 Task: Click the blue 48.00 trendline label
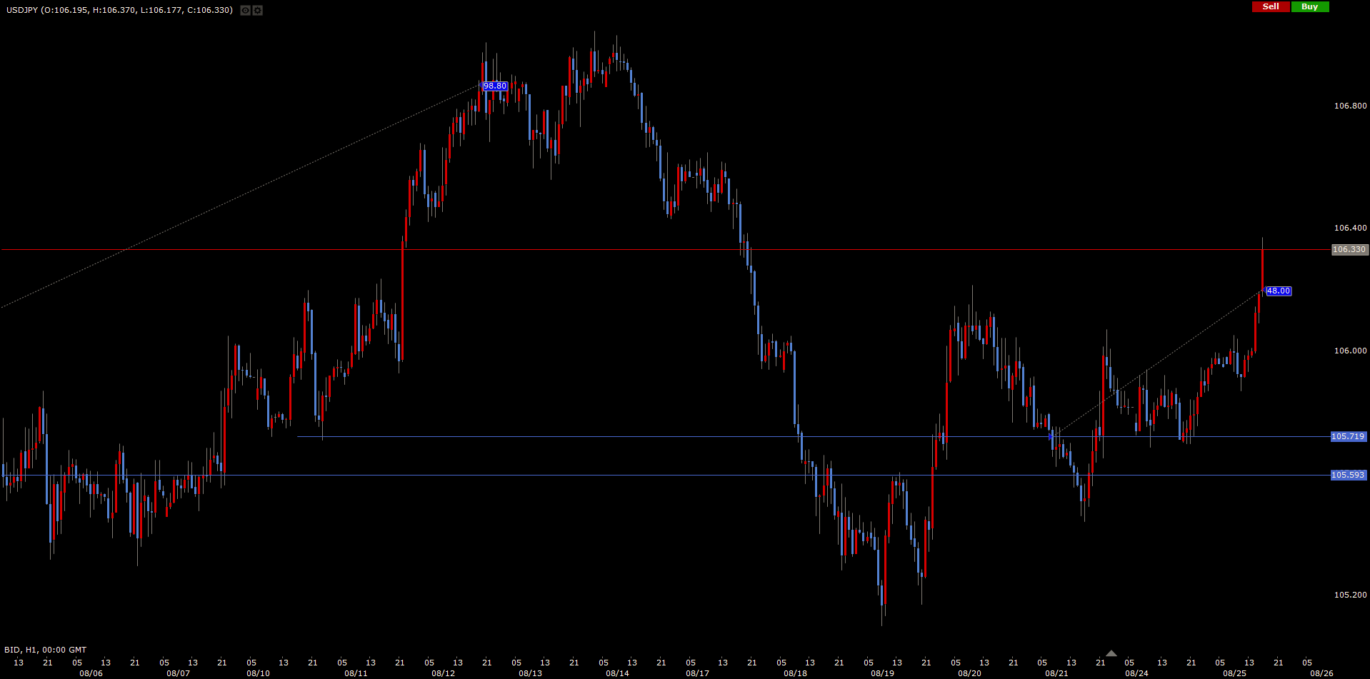(1278, 291)
